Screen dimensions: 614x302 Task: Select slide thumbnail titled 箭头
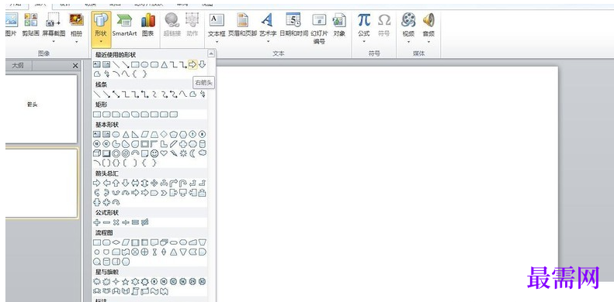[x=41, y=108]
